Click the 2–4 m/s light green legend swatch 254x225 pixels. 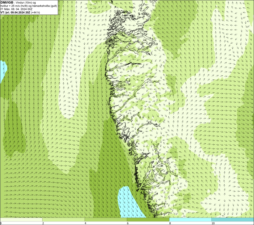point(63,219)
